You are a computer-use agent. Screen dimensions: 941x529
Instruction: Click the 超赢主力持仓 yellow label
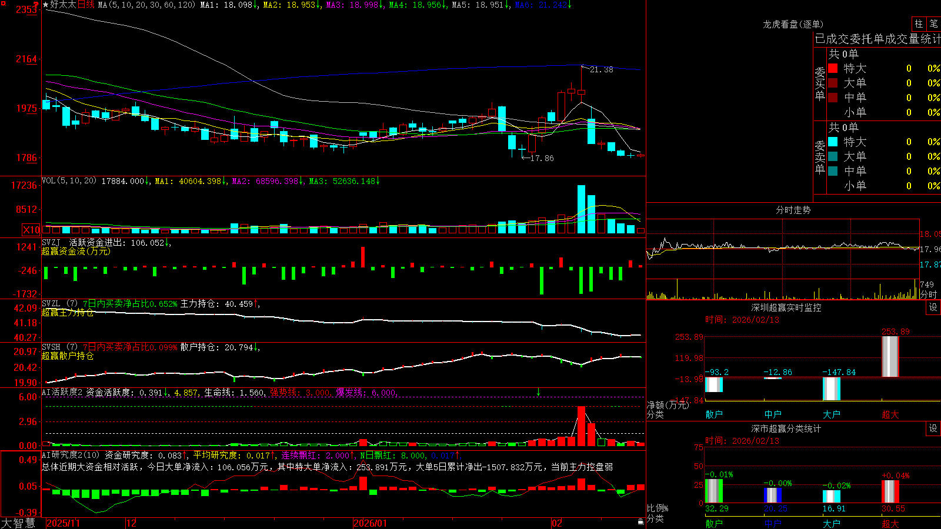coord(68,312)
